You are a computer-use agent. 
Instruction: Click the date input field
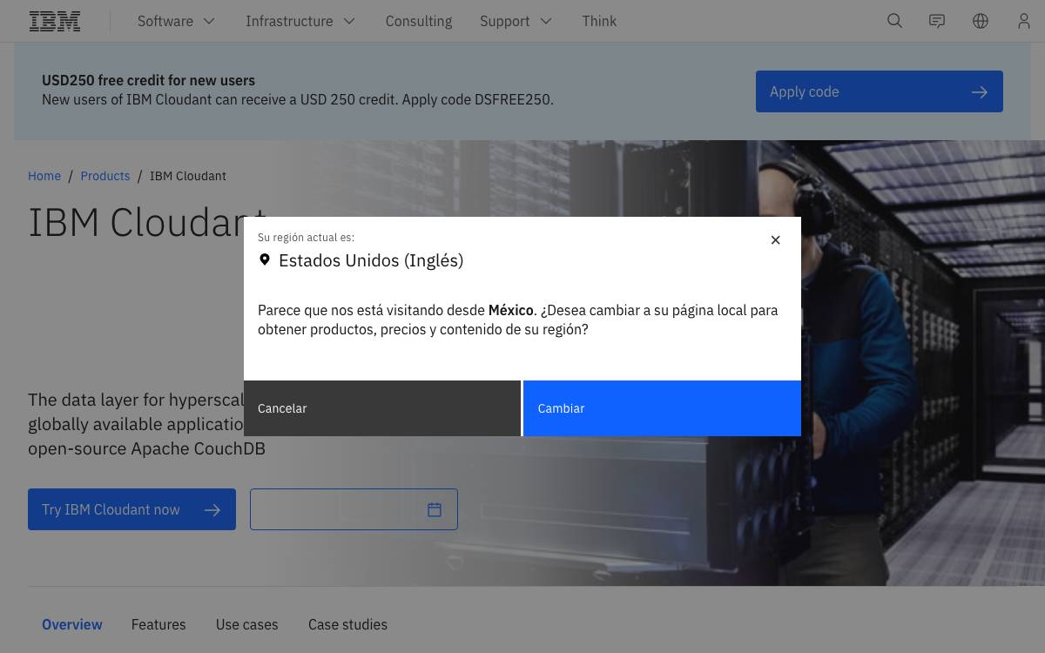pos(354,509)
